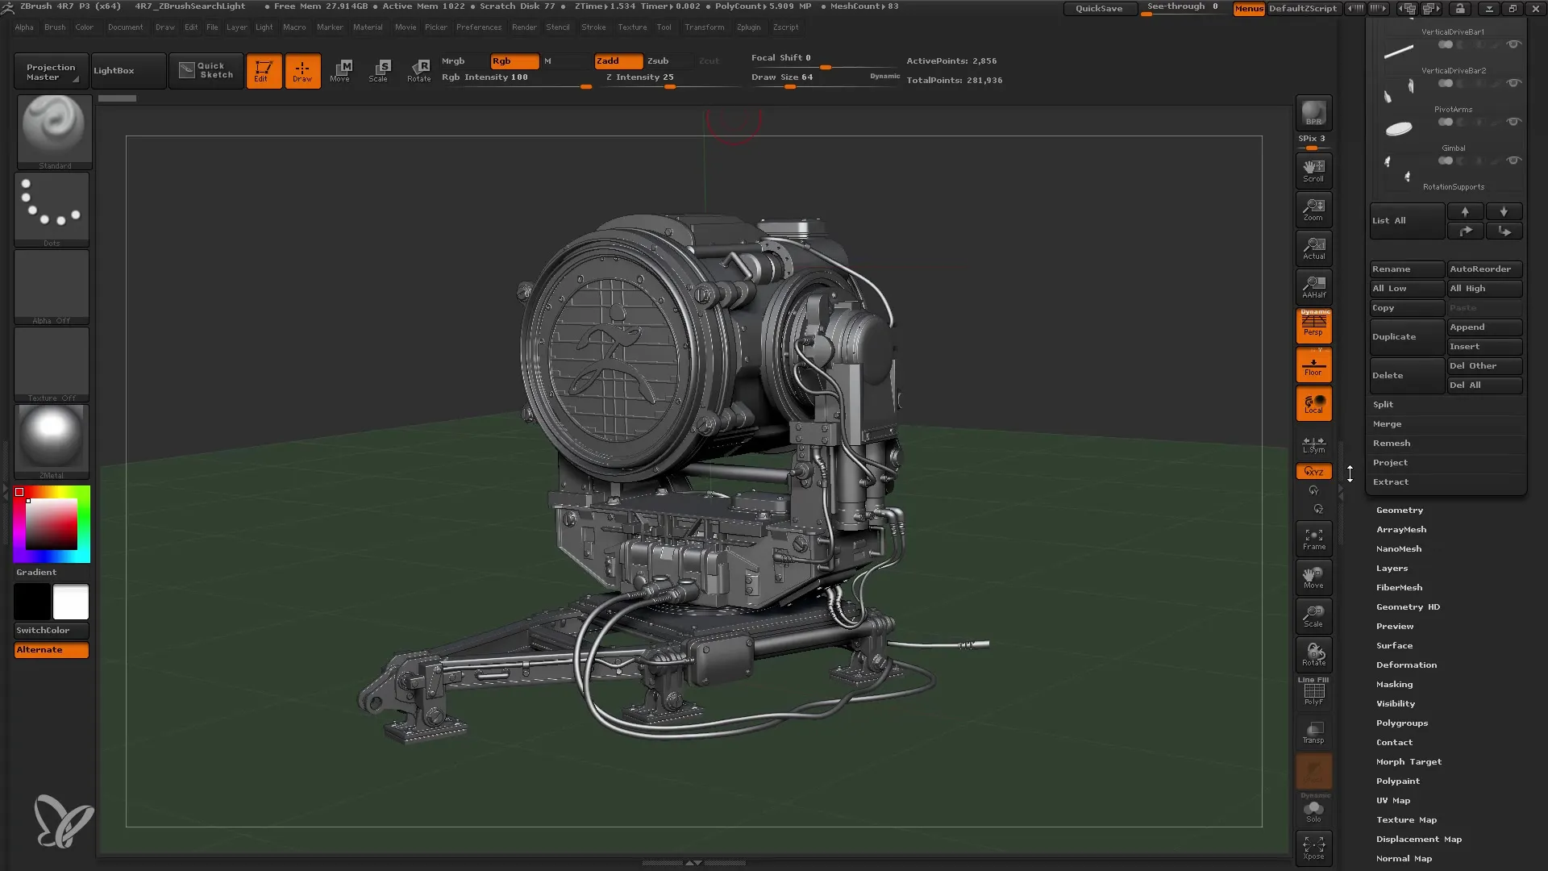Image resolution: width=1548 pixels, height=871 pixels.
Task: Click the Remesh button
Action: (x=1392, y=443)
